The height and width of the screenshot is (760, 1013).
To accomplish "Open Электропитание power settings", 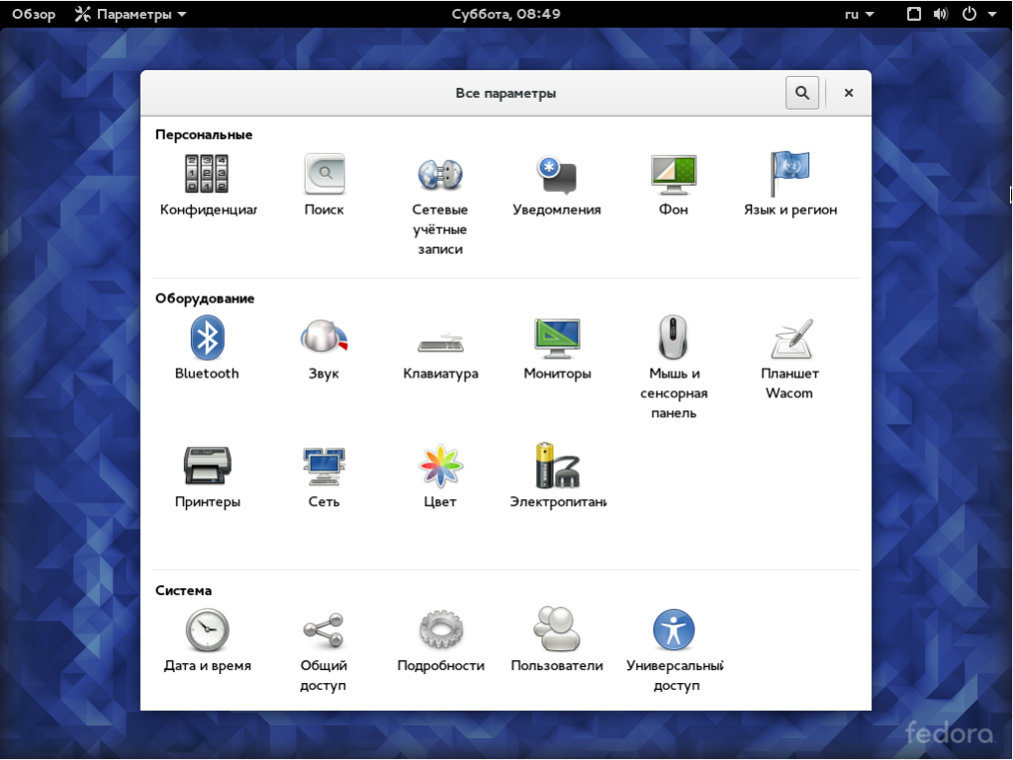I will [x=557, y=475].
